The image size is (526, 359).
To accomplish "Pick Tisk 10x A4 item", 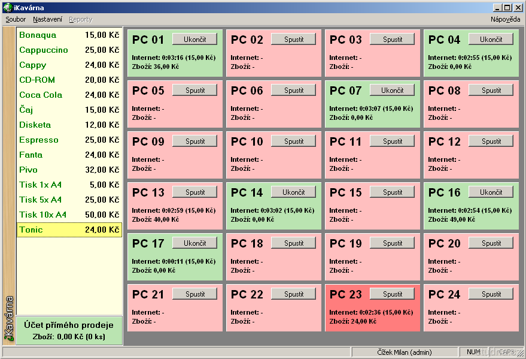I will (69, 215).
